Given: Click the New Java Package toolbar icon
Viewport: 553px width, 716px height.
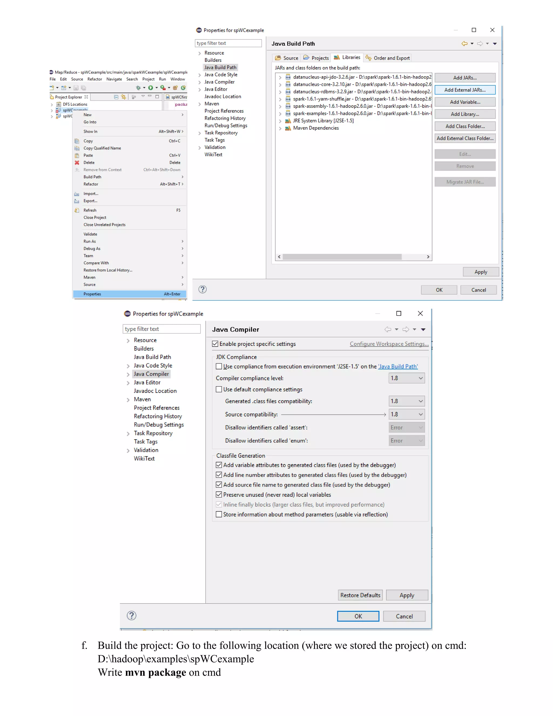Looking at the screenshot, I should (x=175, y=88).
